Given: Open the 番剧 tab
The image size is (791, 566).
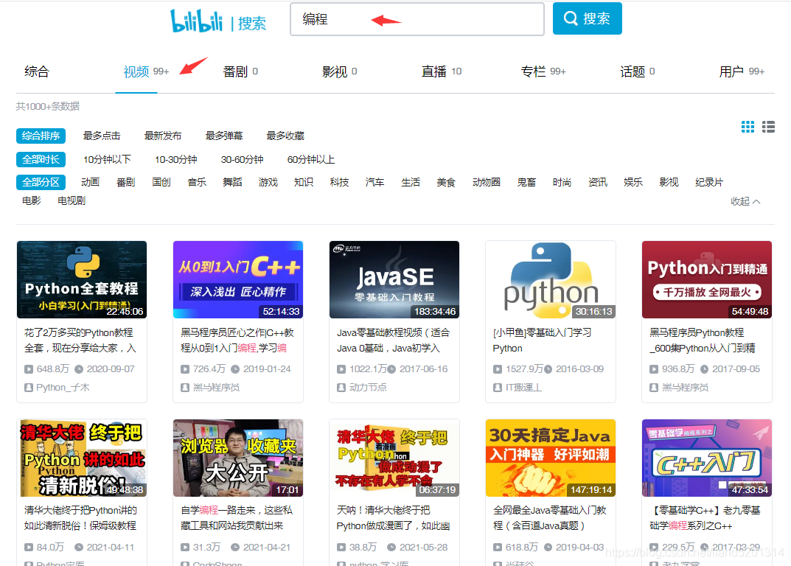Looking at the screenshot, I should point(240,71).
